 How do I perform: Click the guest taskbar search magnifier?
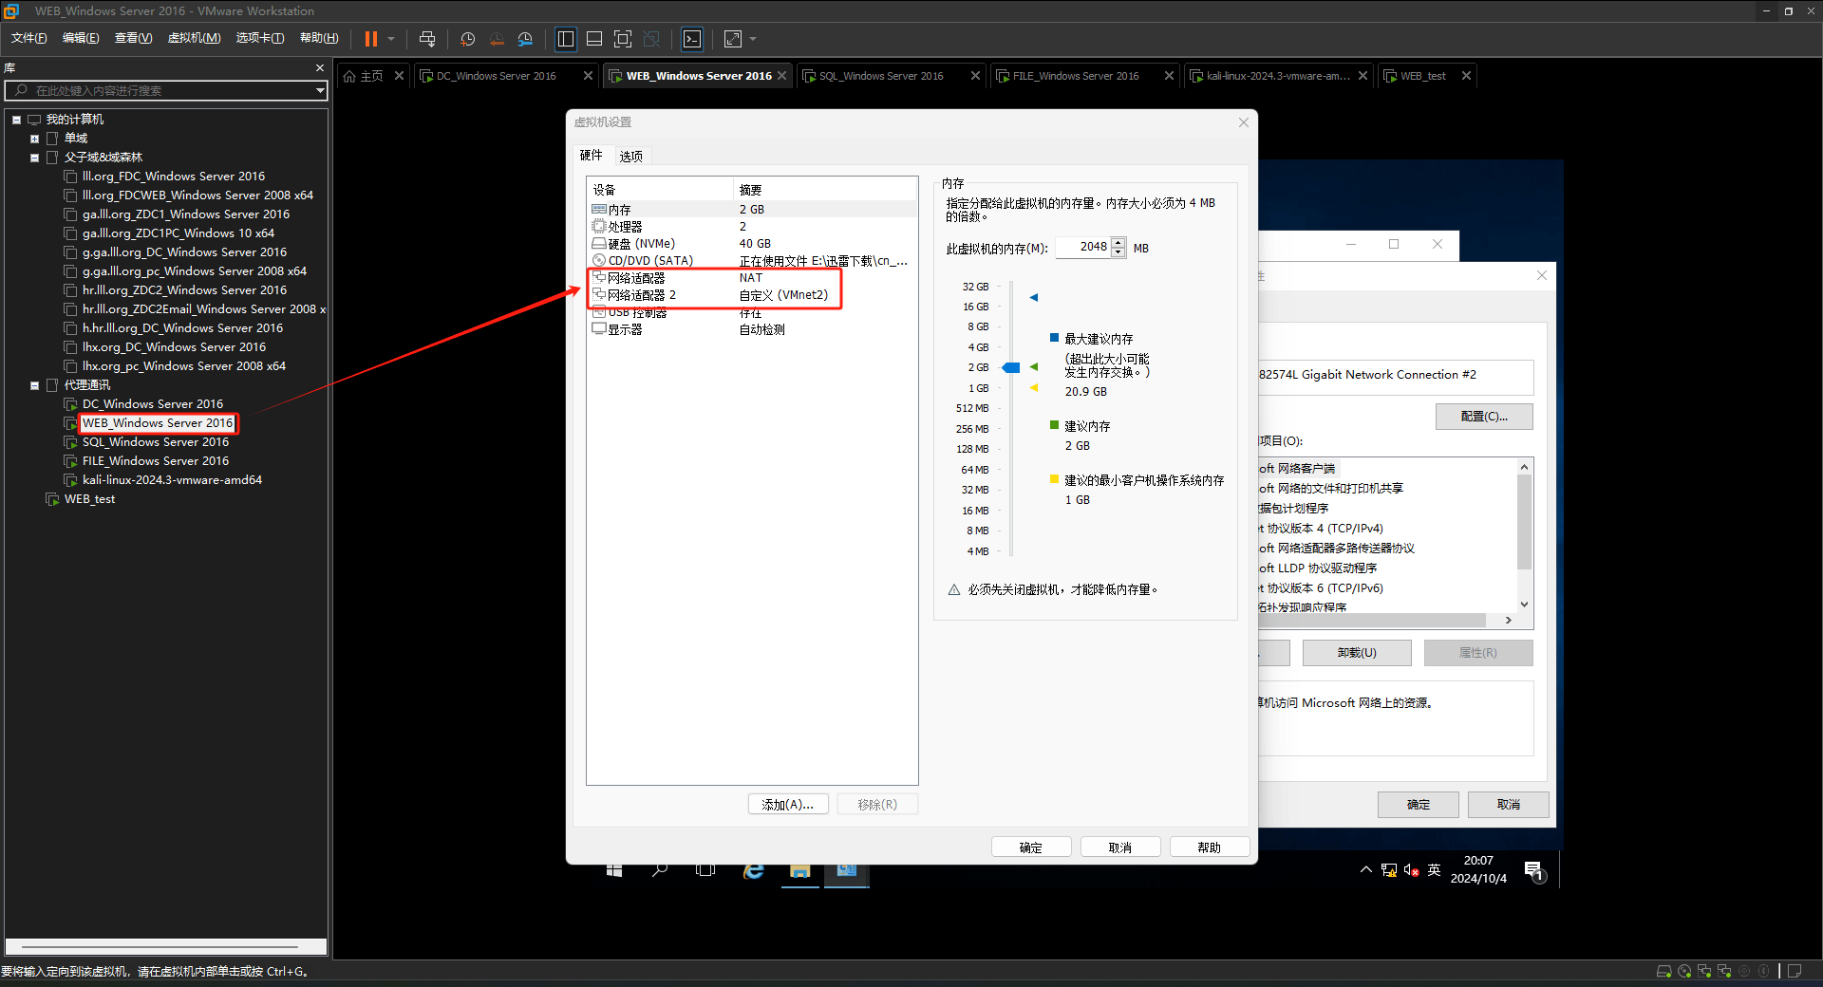(x=660, y=870)
